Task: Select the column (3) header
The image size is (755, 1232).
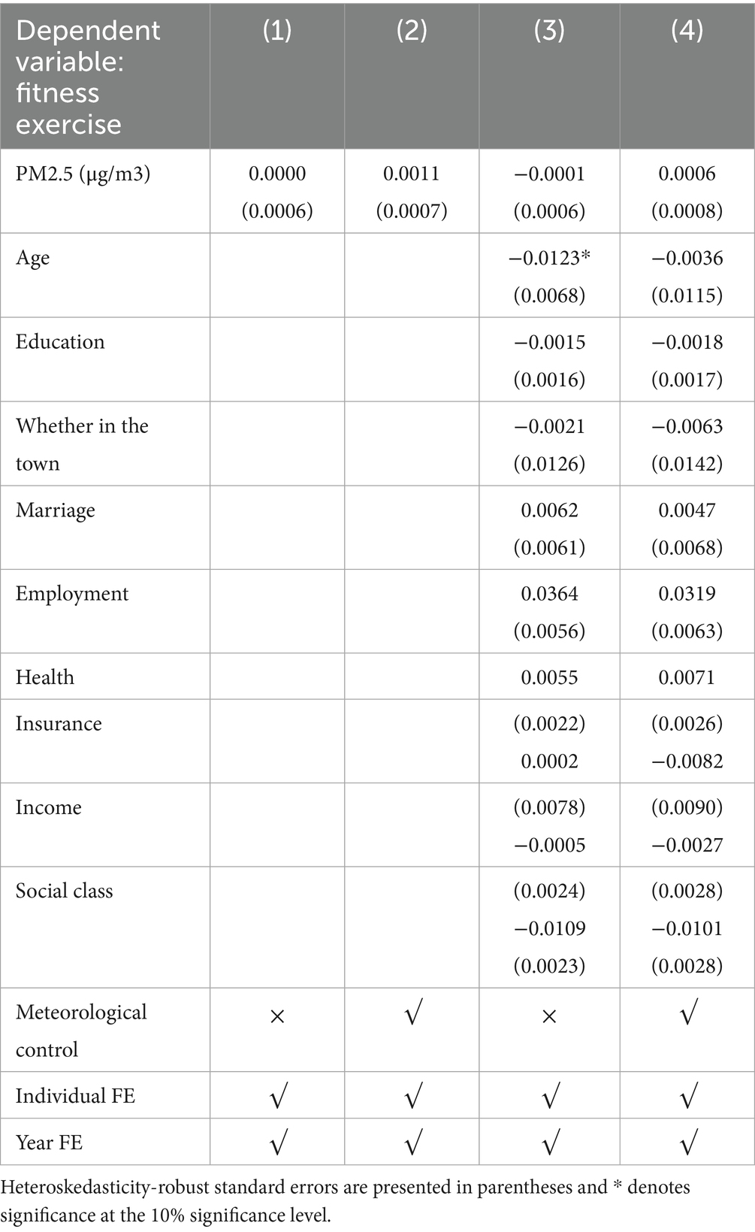Action: click(x=549, y=31)
